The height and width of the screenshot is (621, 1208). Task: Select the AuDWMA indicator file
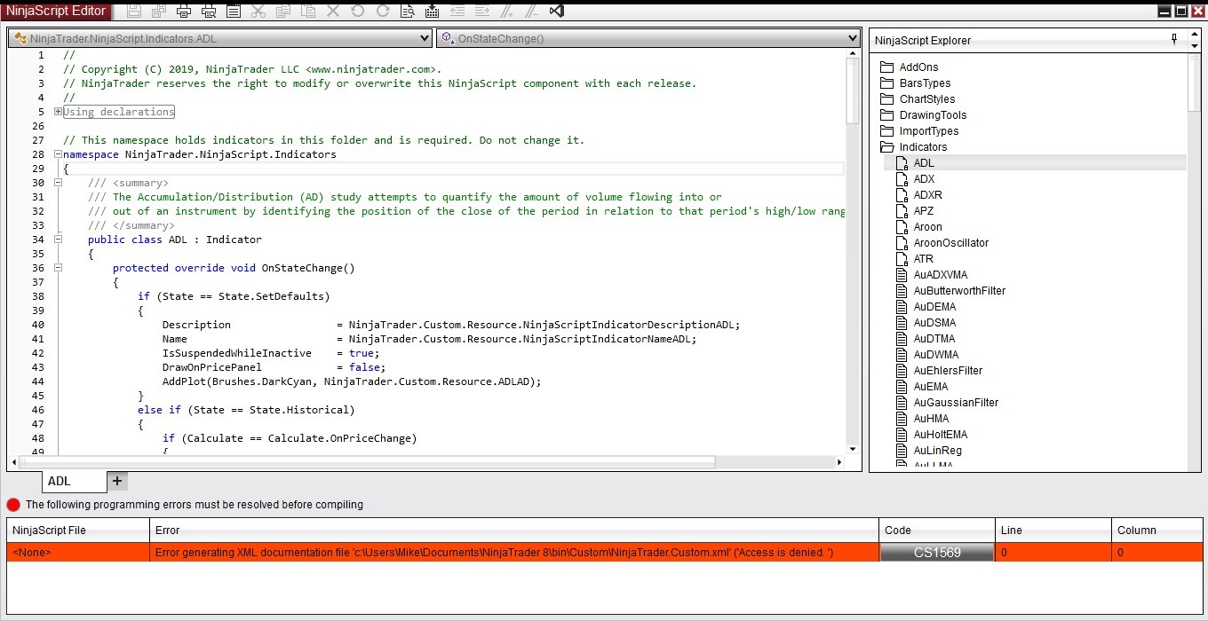pos(926,355)
